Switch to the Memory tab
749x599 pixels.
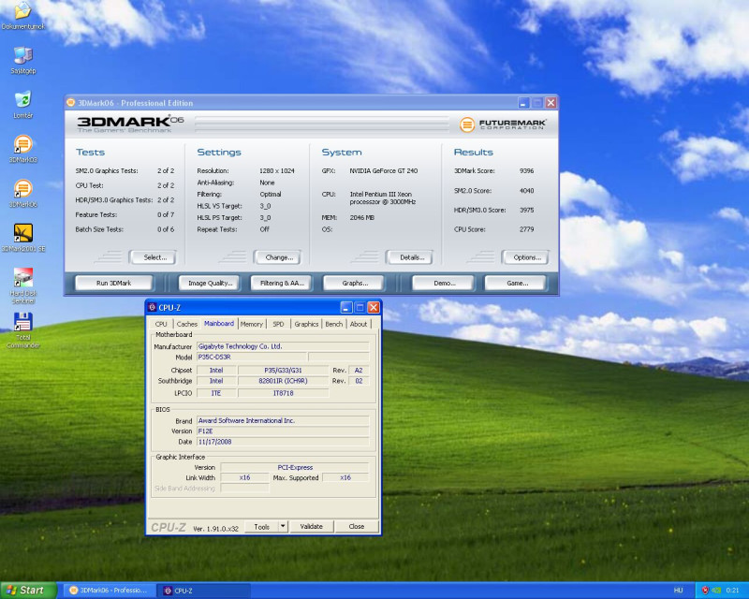[251, 324]
